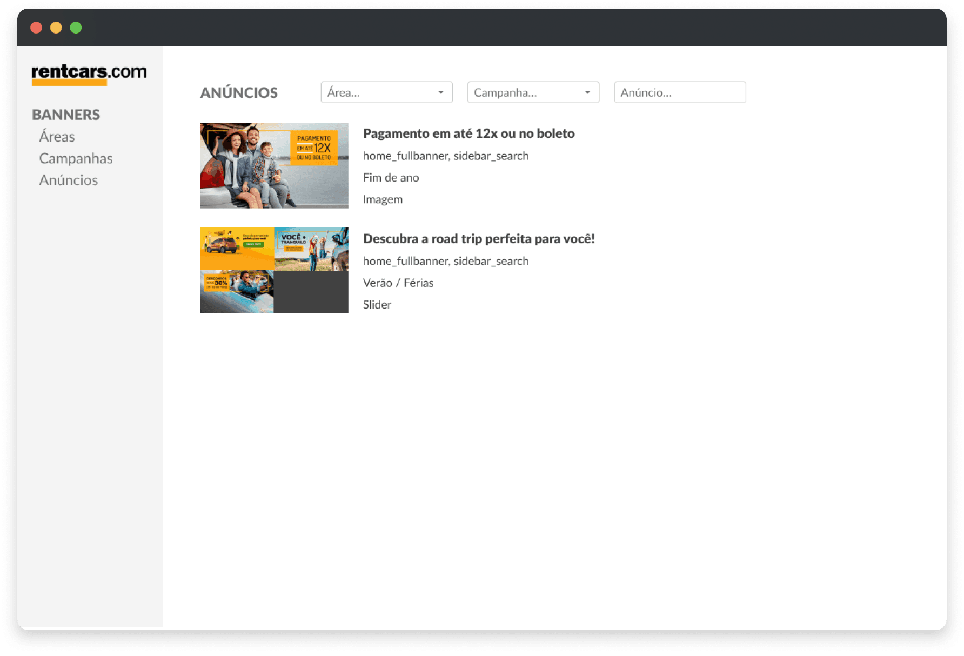Minimize window with yellow button
Image resolution: width=964 pixels, height=656 pixels.
pyautogui.click(x=56, y=28)
